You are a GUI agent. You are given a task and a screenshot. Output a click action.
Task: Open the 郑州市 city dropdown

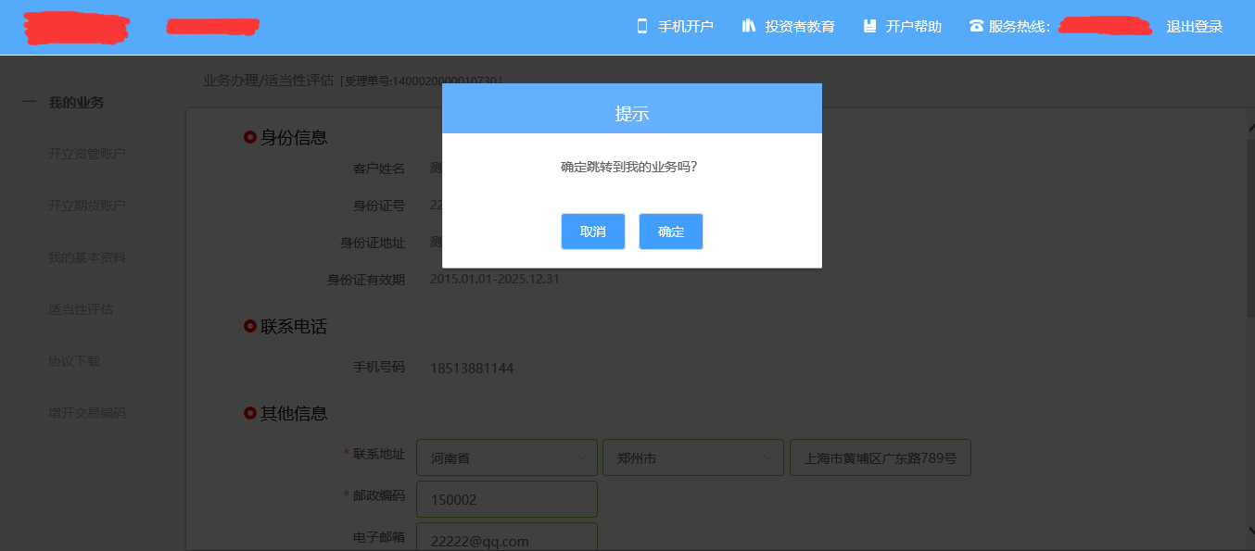click(x=692, y=457)
